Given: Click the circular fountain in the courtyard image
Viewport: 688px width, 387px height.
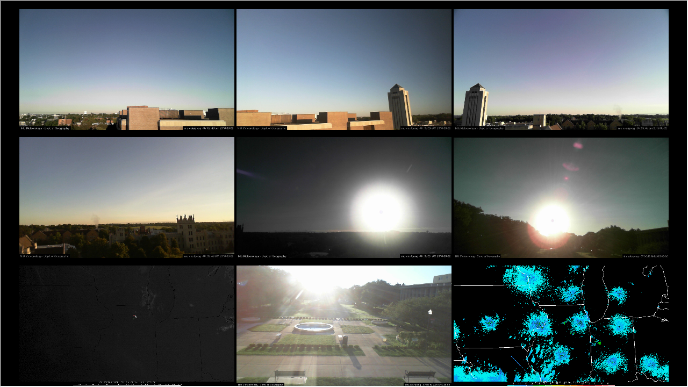Looking at the screenshot, I should pos(313,327).
